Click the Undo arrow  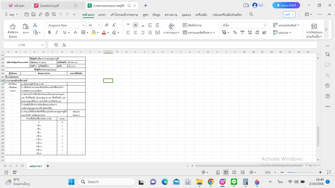coord(61,14)
